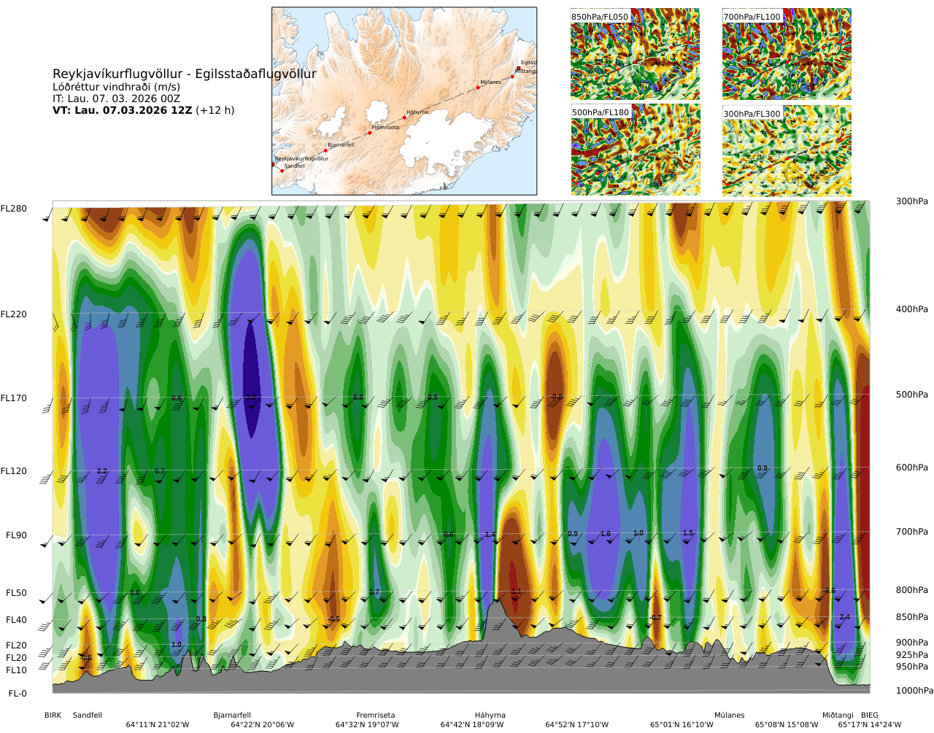
Task: Click the 800hPa pressure label
Action: pyautogui.click(x=912, y=590)
